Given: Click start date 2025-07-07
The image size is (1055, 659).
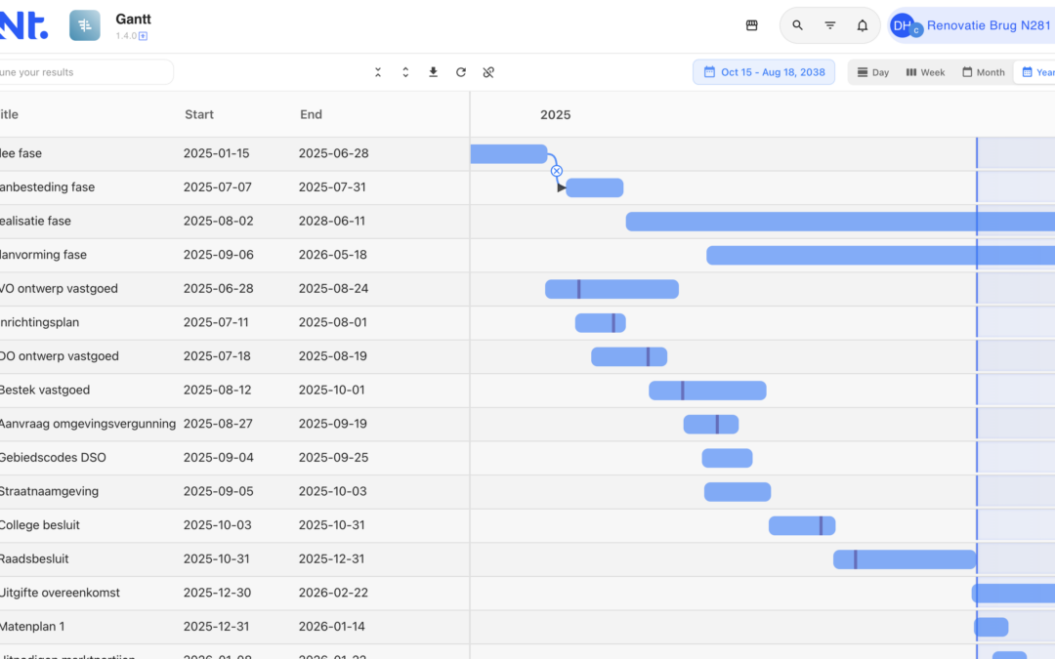Looking at the screenshot, I should tap(217, 186).
